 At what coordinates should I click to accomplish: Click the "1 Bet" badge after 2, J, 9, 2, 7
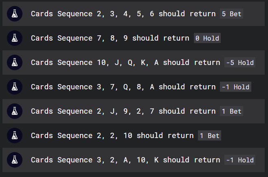tap(231, 111)
